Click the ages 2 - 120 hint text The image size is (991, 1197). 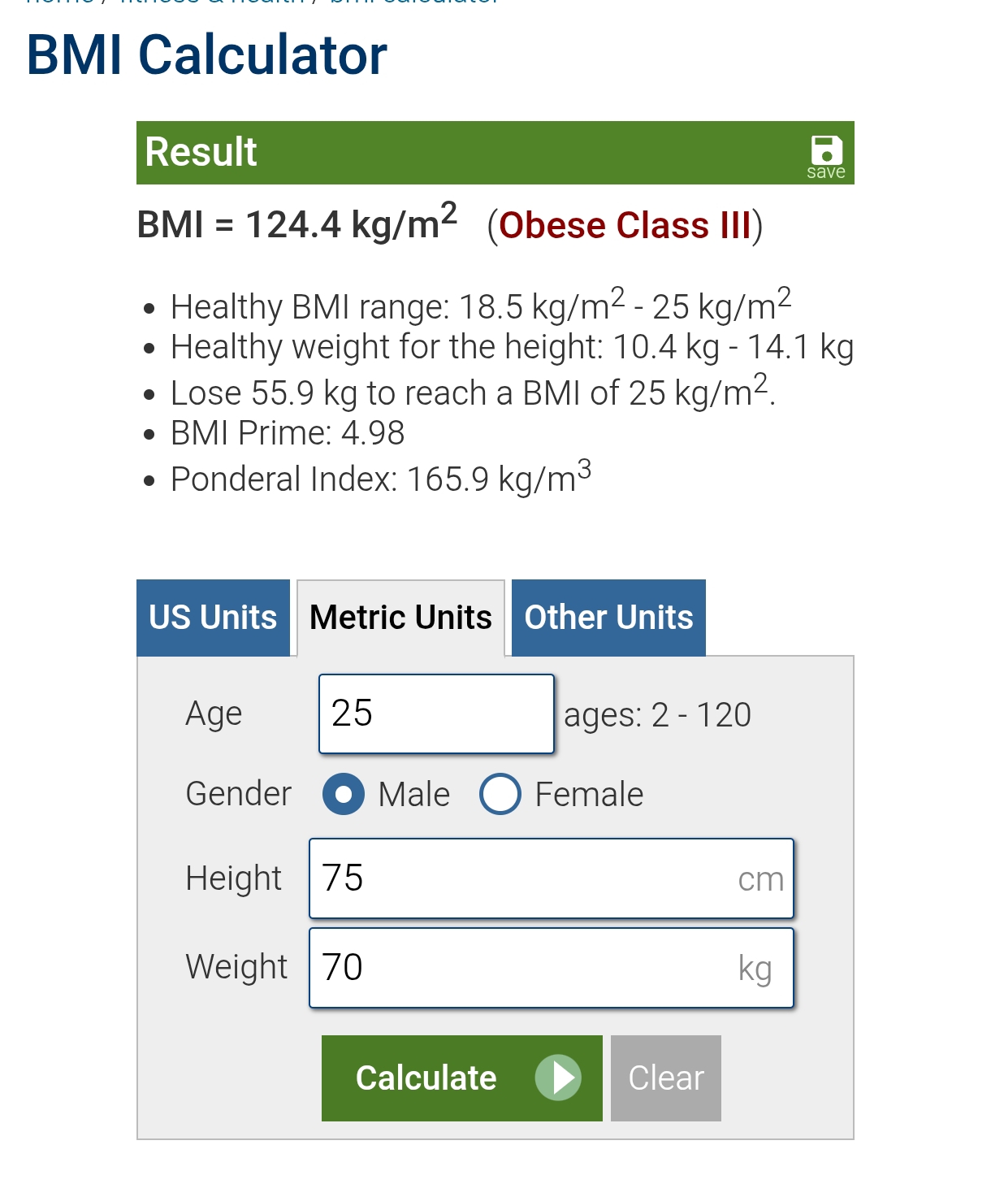point(657,715)
